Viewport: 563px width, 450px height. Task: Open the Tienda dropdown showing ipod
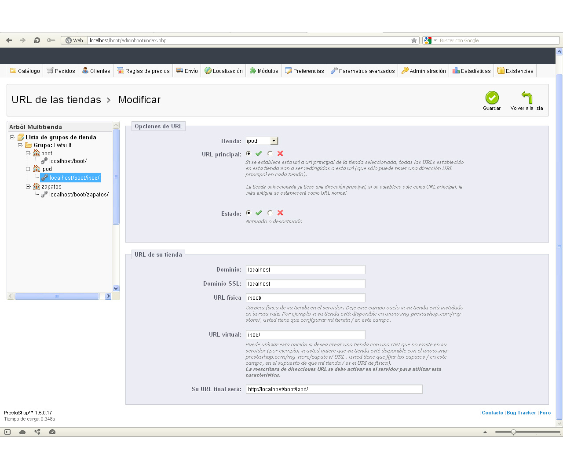click(x=262, y=141)
